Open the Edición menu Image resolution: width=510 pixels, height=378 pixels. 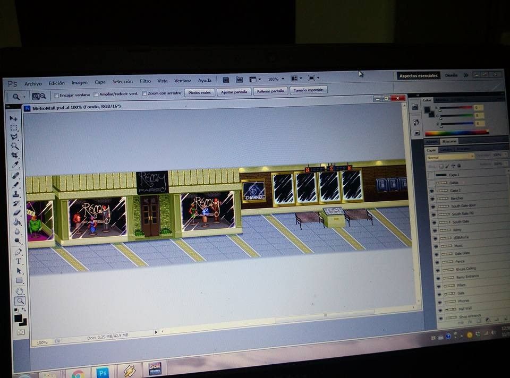[x=57, y=83]
